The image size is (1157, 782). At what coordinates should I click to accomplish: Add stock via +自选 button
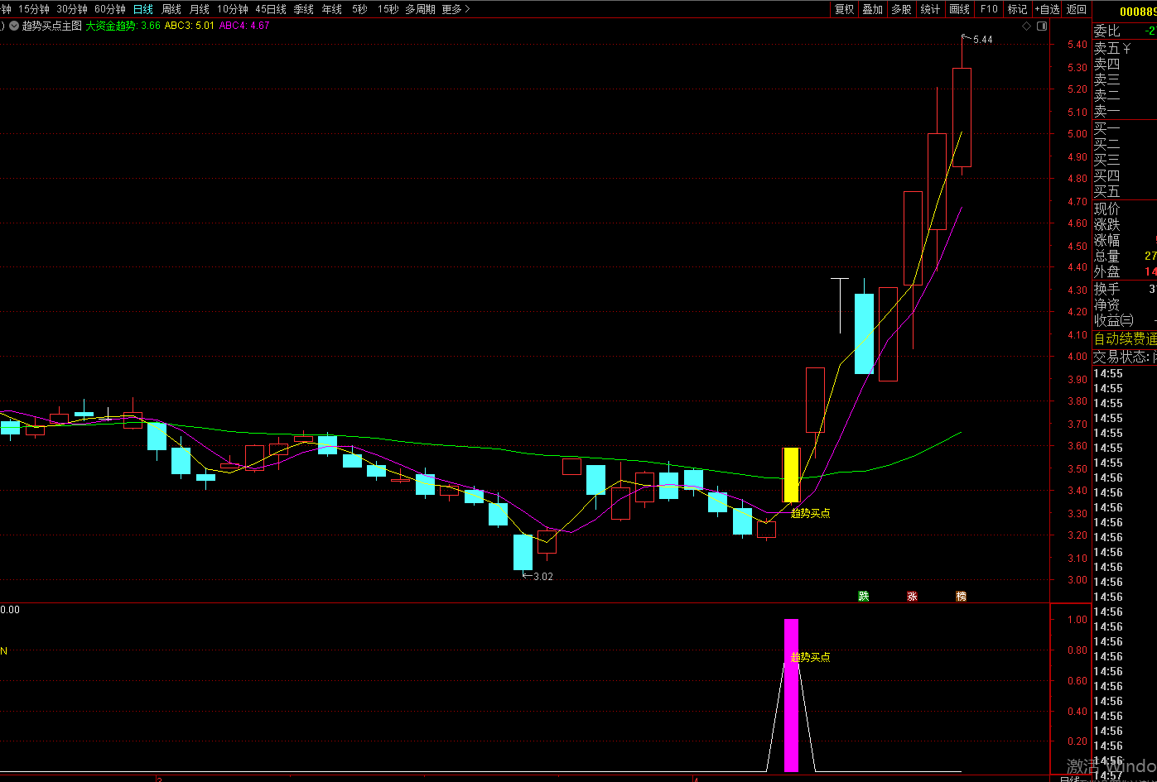(1047, 9)
